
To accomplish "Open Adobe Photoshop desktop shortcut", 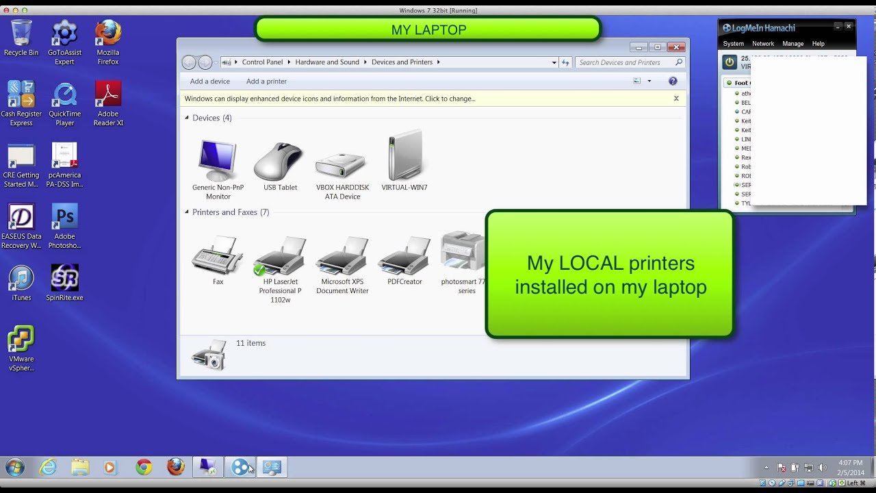I will coord(64,227).
